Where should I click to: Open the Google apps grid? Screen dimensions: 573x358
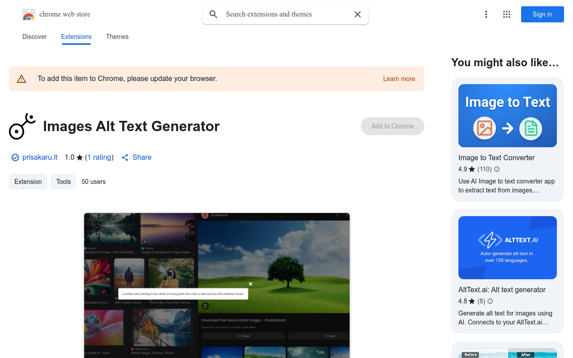tap(507, 14)
